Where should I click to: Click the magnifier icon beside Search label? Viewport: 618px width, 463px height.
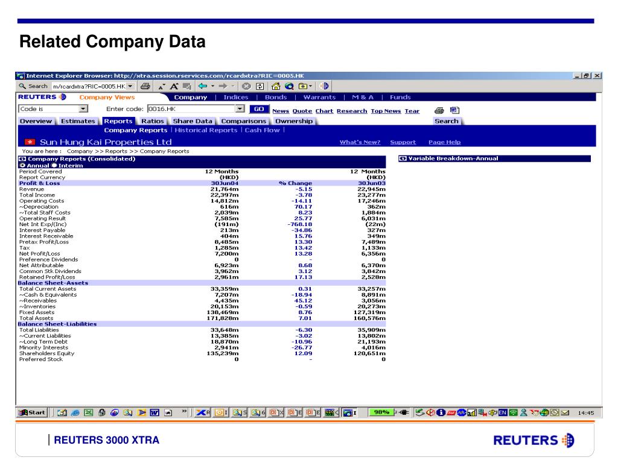coord(22,86)
